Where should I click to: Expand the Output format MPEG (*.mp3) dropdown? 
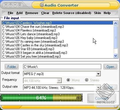98,74
